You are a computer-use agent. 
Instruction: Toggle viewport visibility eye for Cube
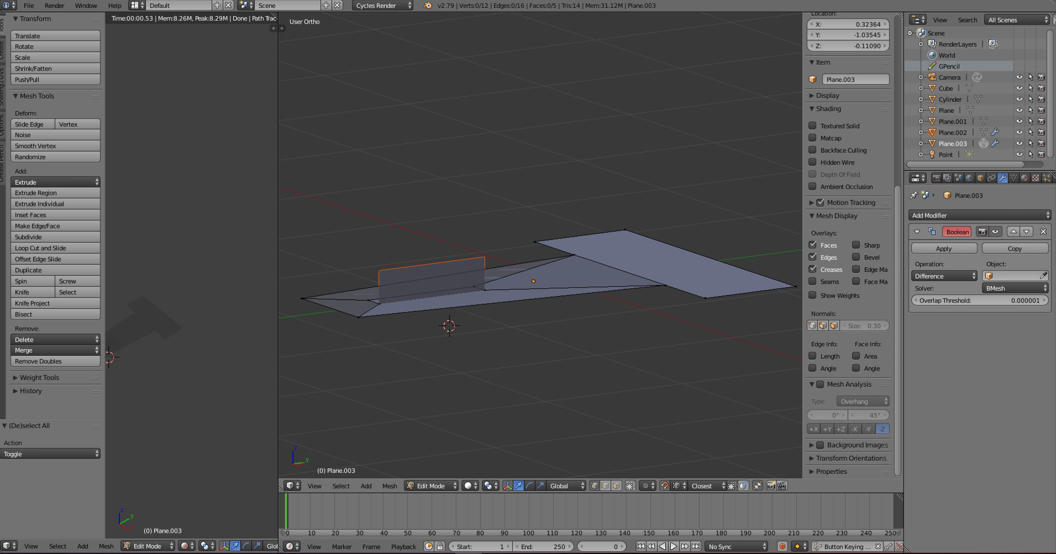click(x=1019, y=88)
